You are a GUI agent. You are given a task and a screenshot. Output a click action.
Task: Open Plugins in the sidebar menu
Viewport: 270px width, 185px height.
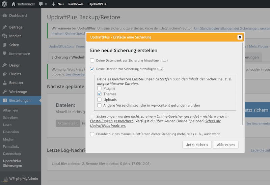(15, 74)
